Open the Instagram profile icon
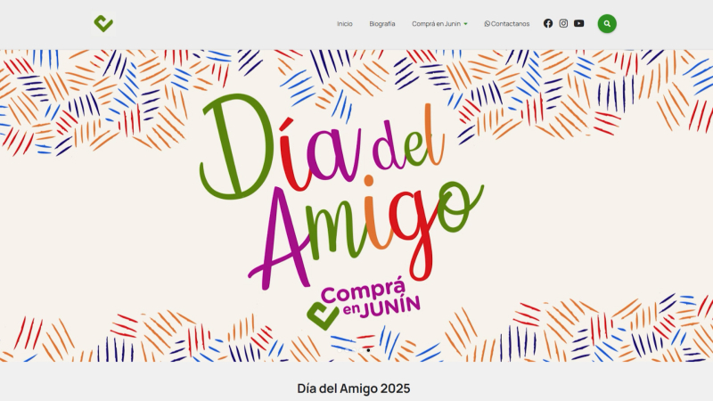 coord(563,23)
